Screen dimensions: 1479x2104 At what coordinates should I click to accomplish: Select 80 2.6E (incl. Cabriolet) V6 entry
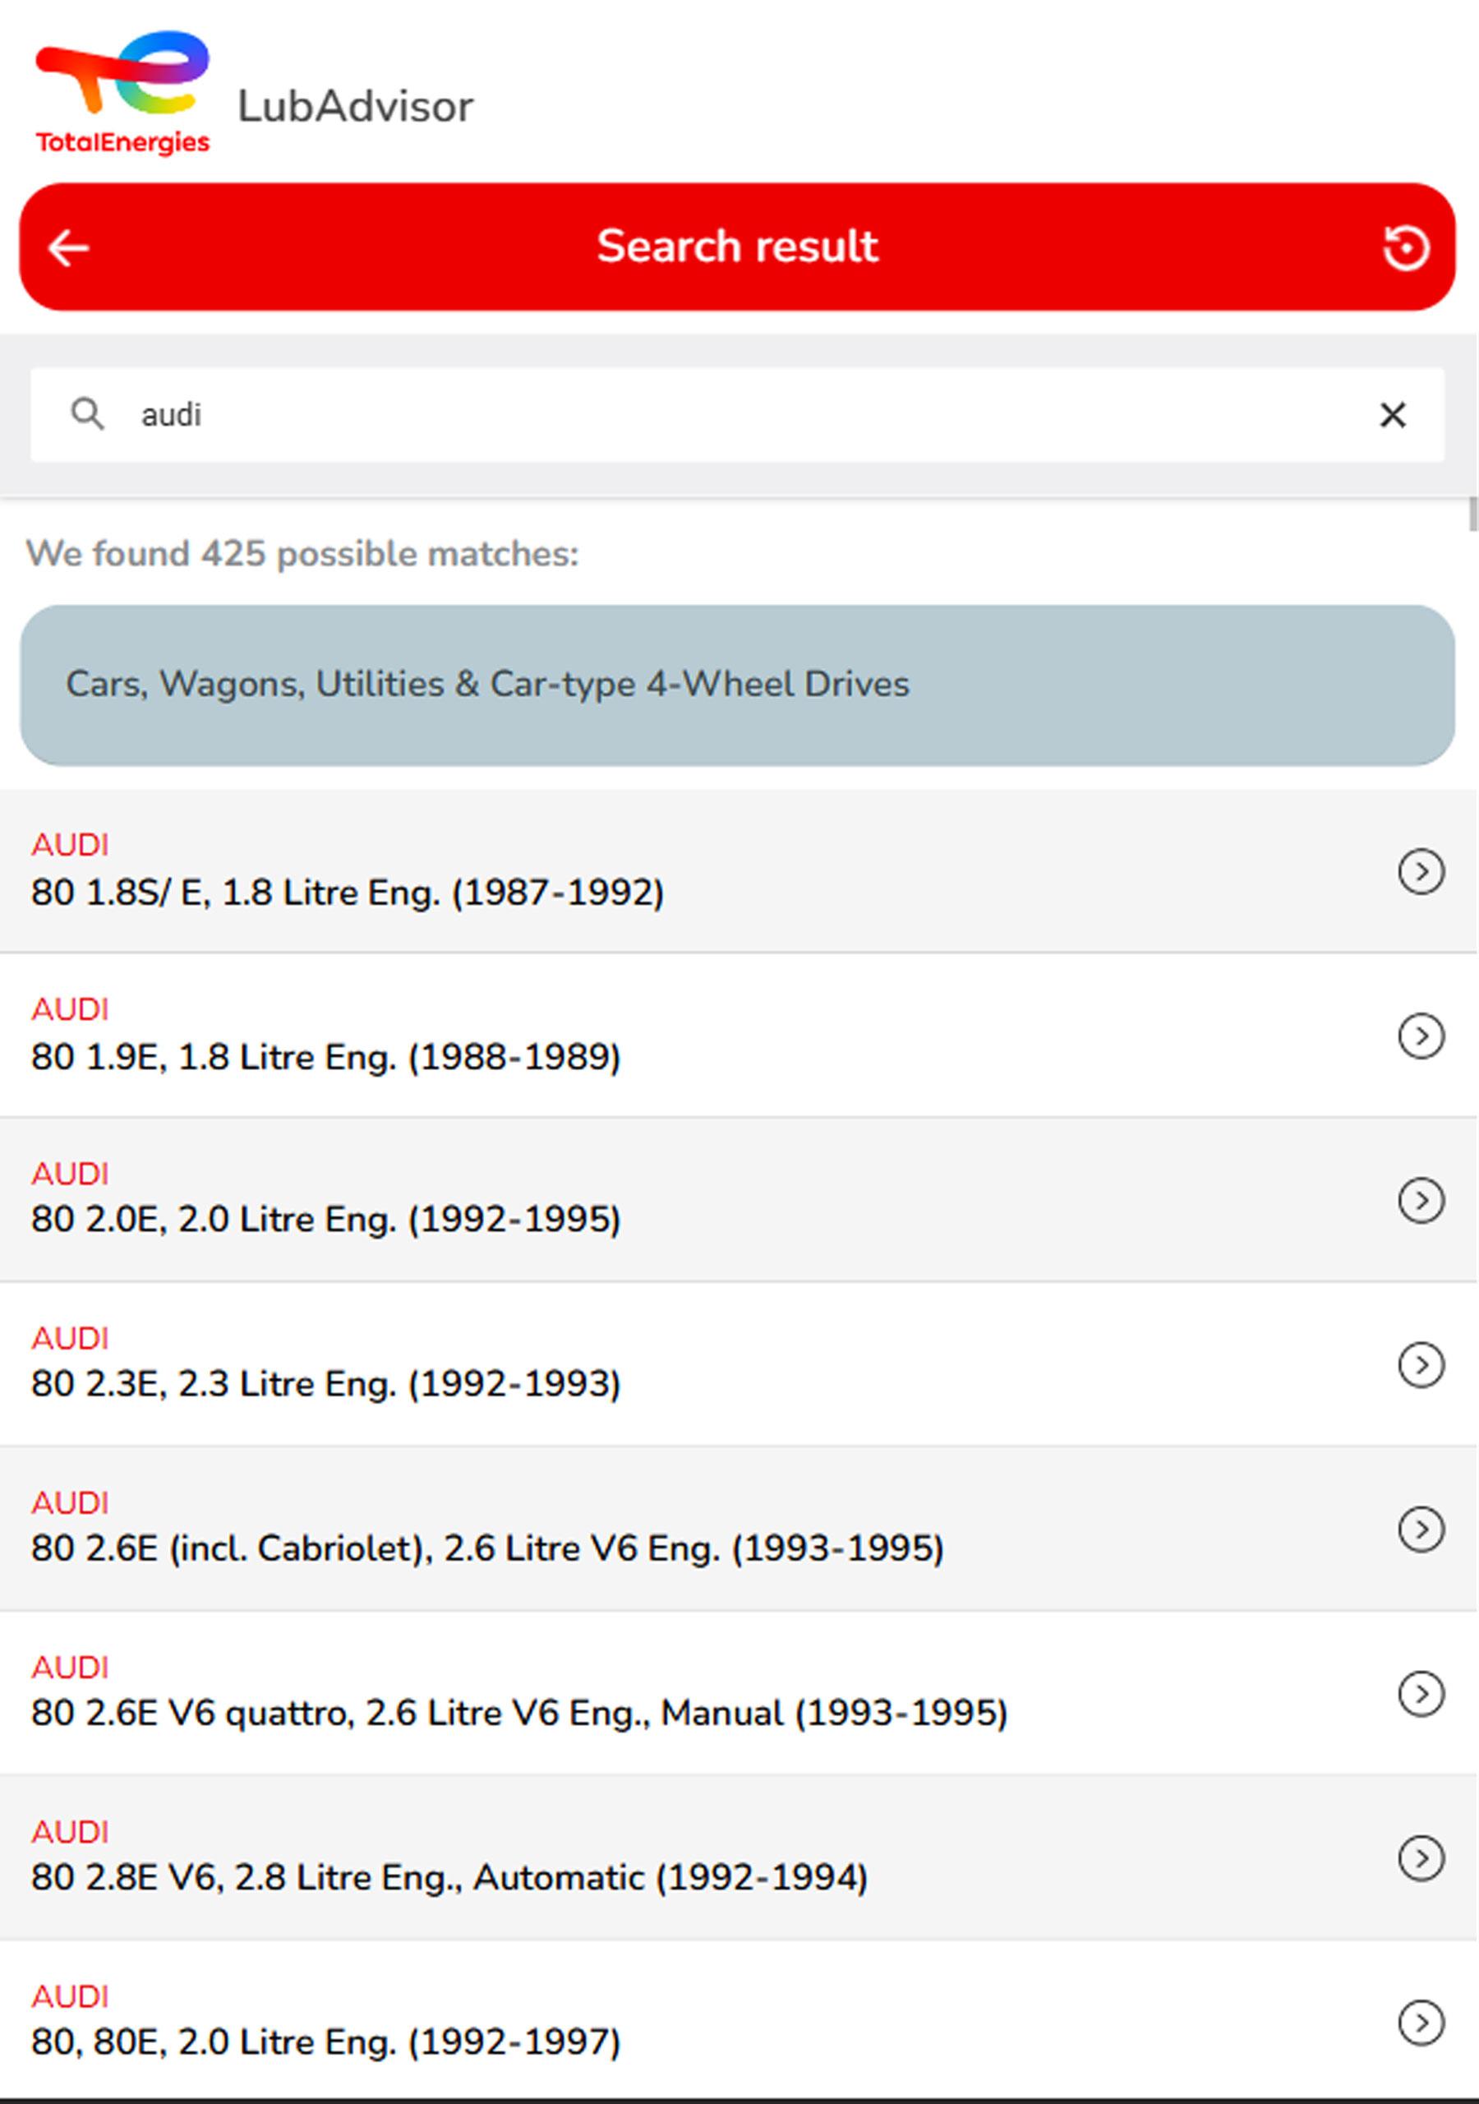click(739, 1529)
